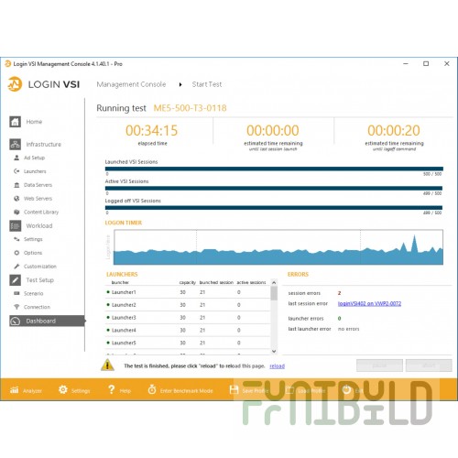Click the Logon Timer chart area
The width and height of the screenshot is (458, 458).
click(278, 247)
